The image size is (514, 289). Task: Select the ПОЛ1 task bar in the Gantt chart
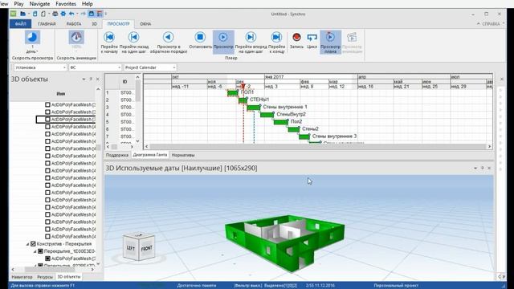[x=232, y=93]
